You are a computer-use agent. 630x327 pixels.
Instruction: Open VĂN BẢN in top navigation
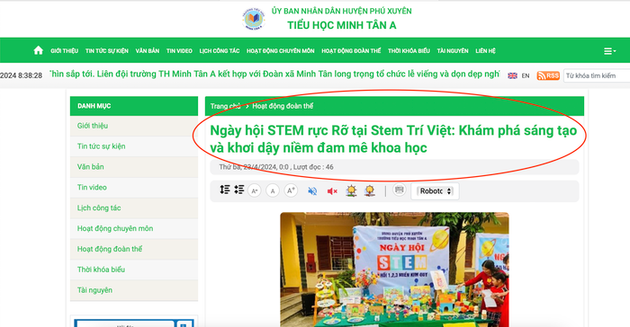point(148,51)
